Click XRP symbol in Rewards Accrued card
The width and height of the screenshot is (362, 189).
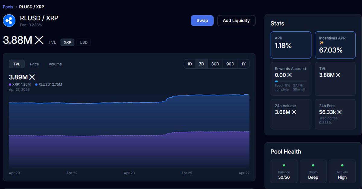pyautogui.click(x=290, y=75)
